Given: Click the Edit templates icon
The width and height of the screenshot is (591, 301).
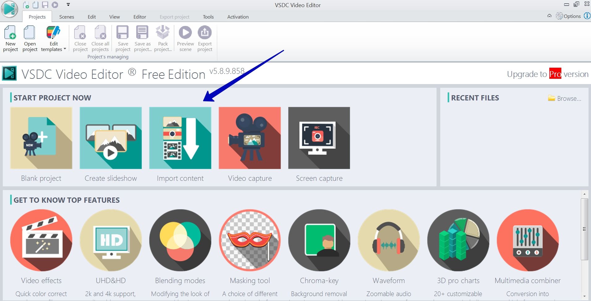Looking at the screenshot, I should [53, 33].
